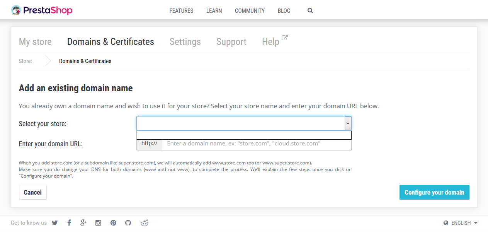This screenshot has width=488, height=236.
Task: Open PrestaShop's Twitter page
Action: click(x=55, y=223)
